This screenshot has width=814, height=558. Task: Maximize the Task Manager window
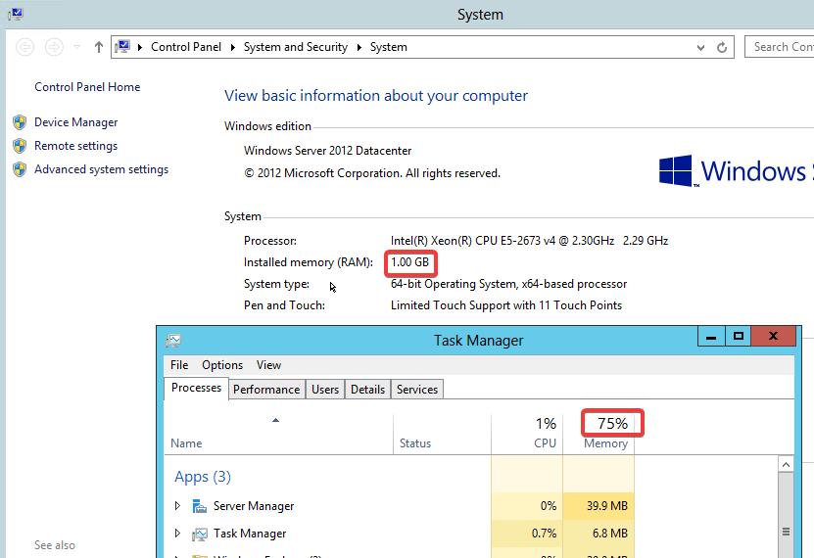pos(739,337)
